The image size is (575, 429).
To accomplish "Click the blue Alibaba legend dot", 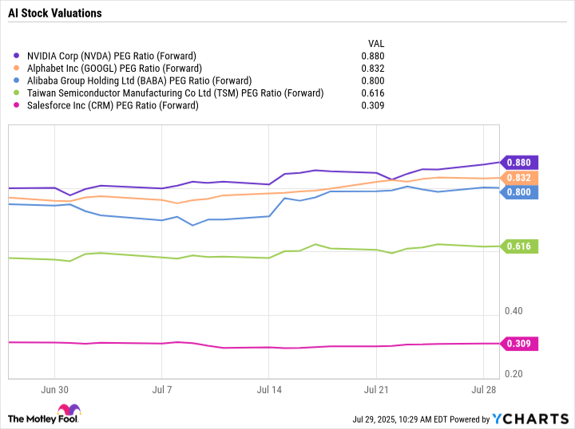I will [16, 81].
